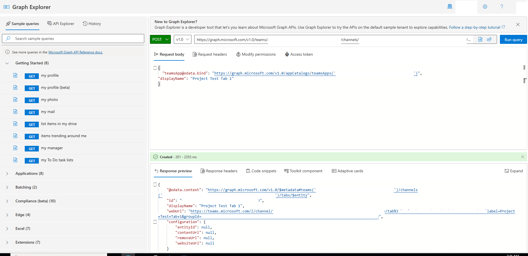The height and width of the screenshot is (256, 528).
Task: Open the Request headers tab
Action: [x=210, y=54]
